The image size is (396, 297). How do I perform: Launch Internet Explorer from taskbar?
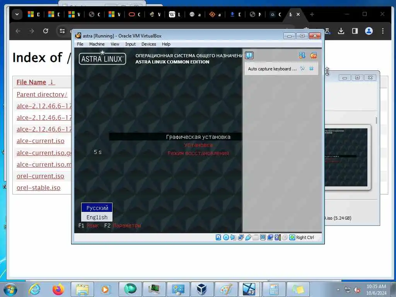click(x=34, y=289)
